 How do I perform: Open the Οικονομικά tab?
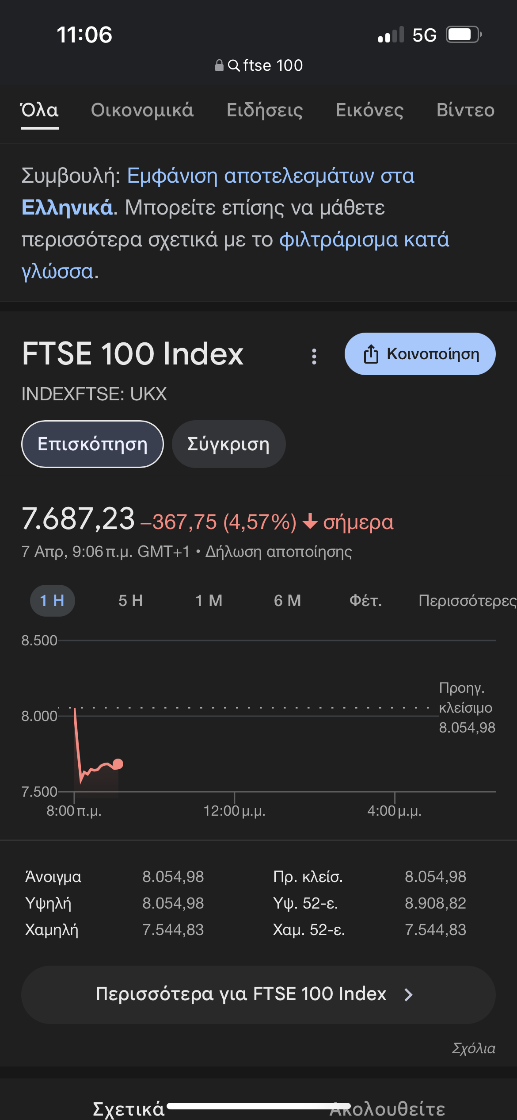tap(142, 110)
